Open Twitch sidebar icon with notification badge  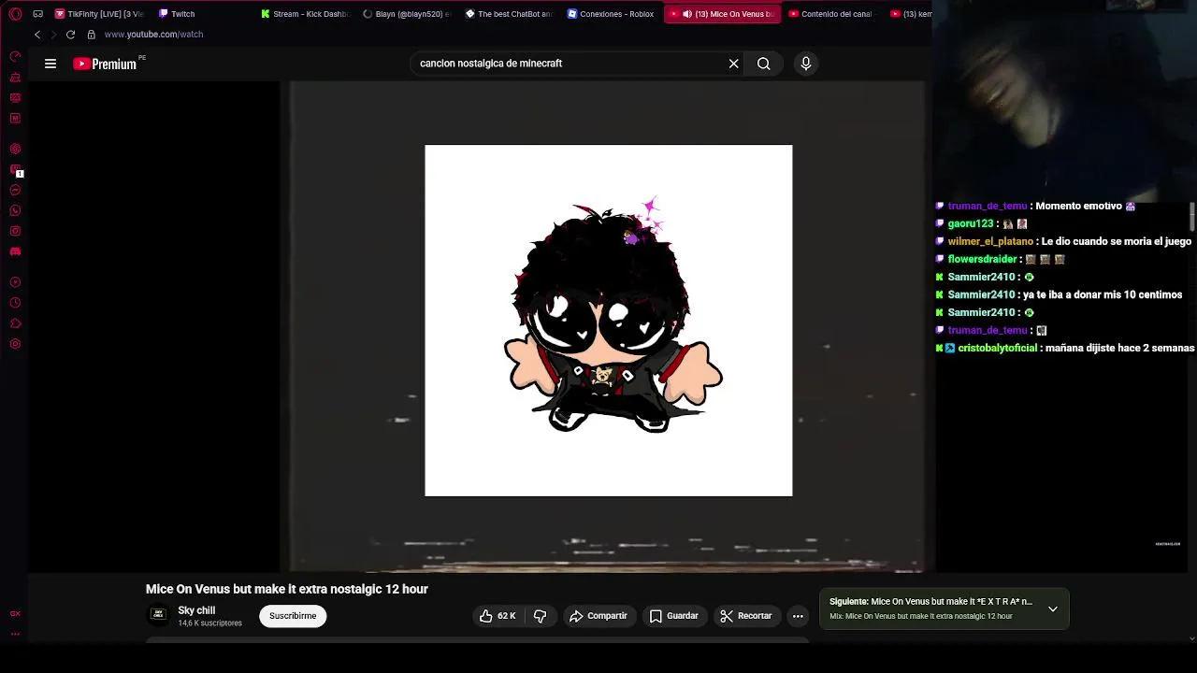(x=15, y=170)
